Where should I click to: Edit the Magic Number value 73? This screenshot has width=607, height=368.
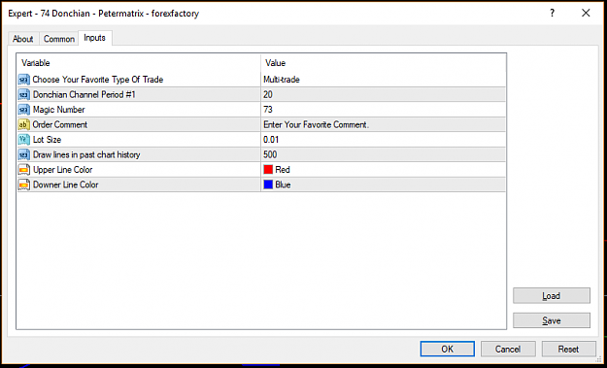pyautogui.click(x=384, y=110)
